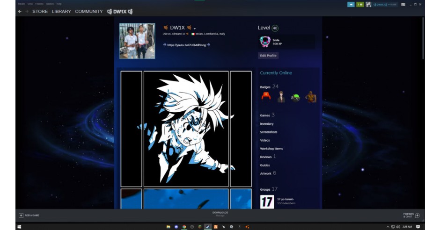Open the Smile 500 XP featured badge
The height and width of the screenshot is (230, 440).
[x=286, y=42]
